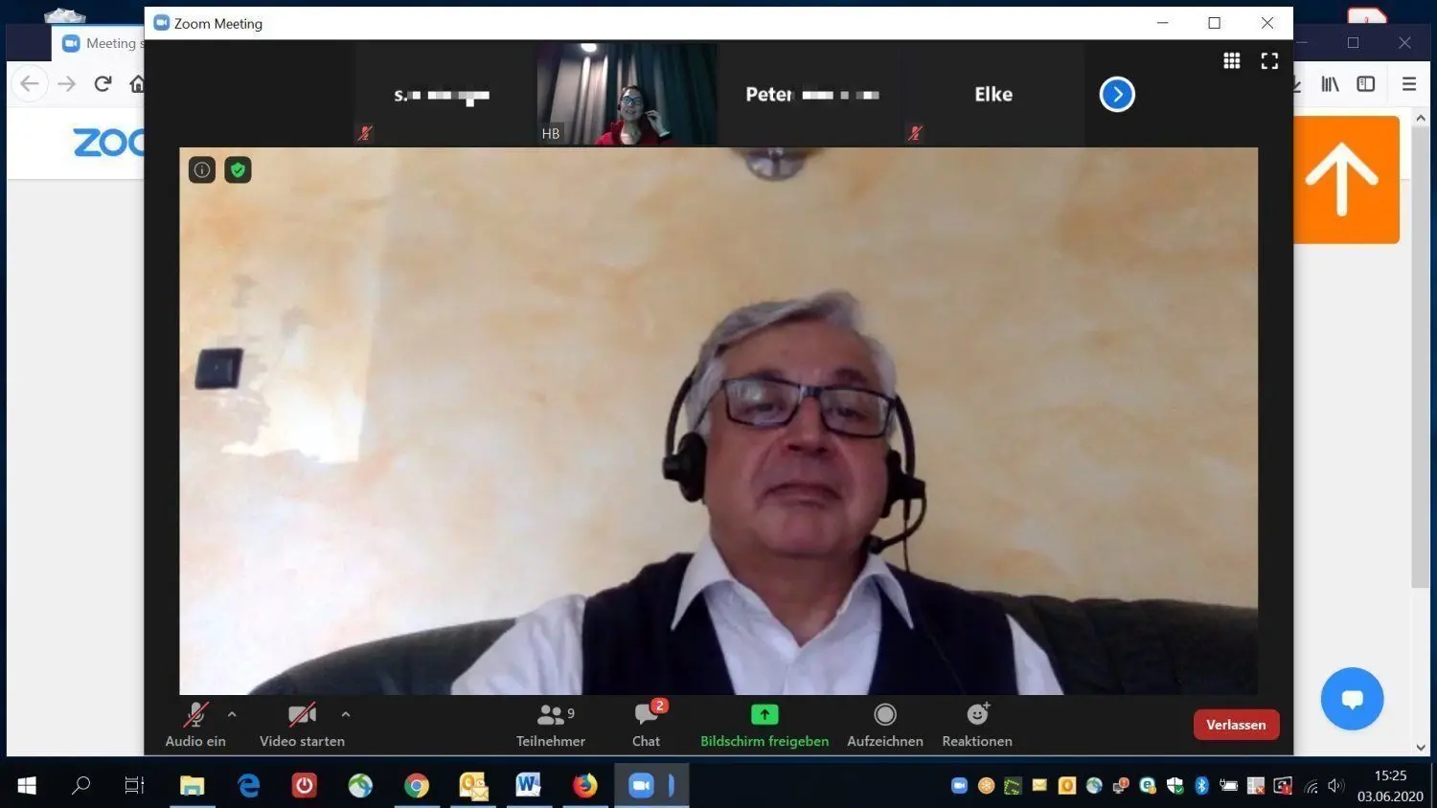Open the Reaktionen emoji menu
1437x808 pixels.
[x=976, y=725]
